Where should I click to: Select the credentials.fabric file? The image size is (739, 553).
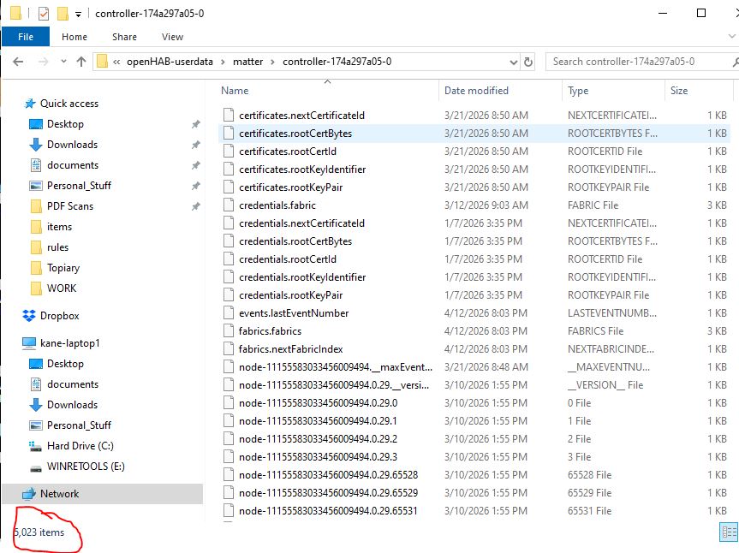277,205
